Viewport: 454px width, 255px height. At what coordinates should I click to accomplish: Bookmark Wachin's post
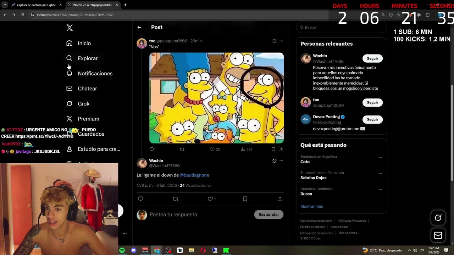click(245, 199)
